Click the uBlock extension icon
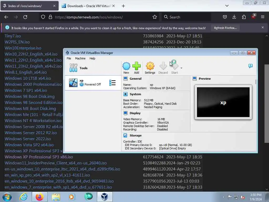 (254, 17)
